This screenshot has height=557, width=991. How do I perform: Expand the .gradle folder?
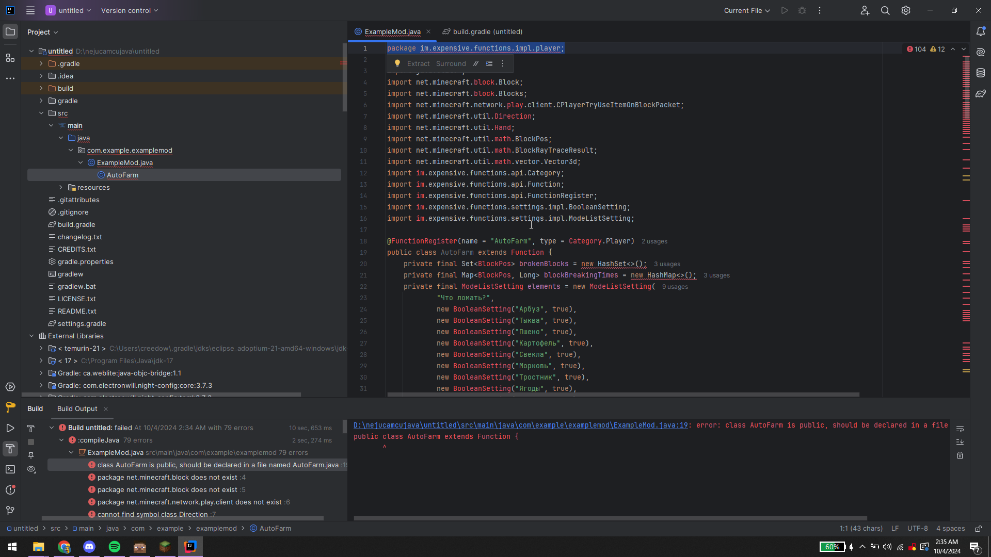41,63
